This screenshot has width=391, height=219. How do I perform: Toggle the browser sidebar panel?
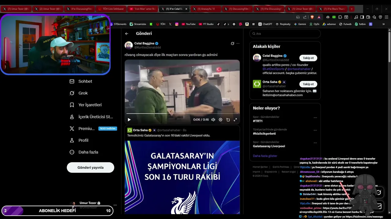pos(362,17)
